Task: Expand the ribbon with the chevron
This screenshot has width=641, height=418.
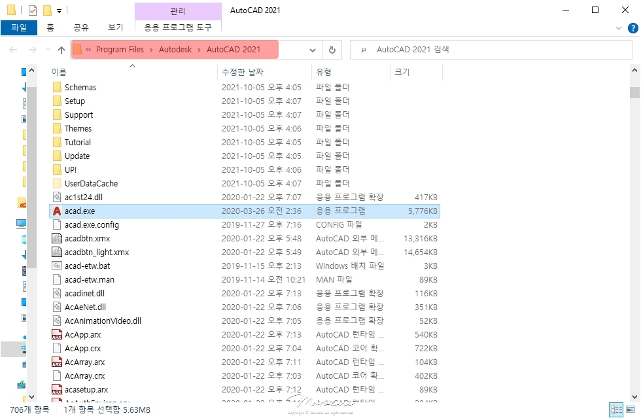Action: tap(619, 28)
